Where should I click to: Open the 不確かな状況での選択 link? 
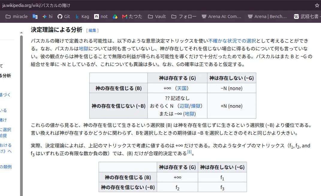coord(232,41)
